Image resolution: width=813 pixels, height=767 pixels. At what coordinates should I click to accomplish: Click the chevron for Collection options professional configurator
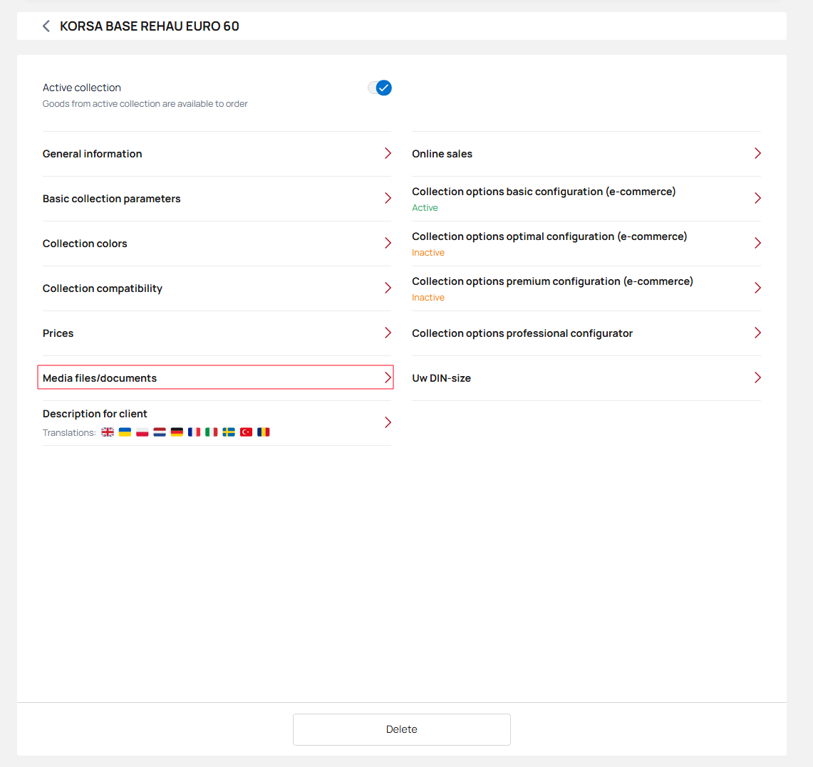[757, 333]
